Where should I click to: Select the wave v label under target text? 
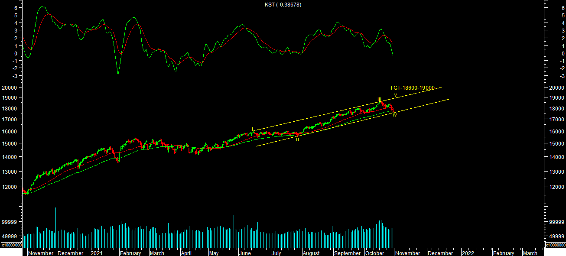[395, 95]
